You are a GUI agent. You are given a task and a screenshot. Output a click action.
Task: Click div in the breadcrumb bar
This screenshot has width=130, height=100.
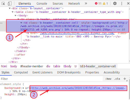point(48,66)
